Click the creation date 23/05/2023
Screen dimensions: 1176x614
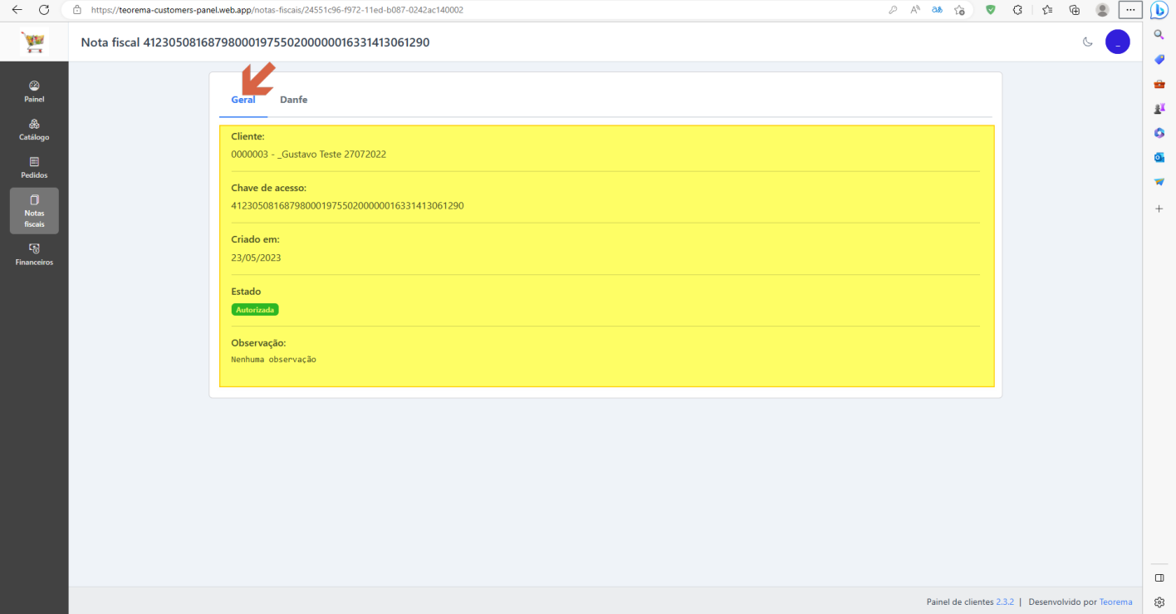click(x=256, y=258)
